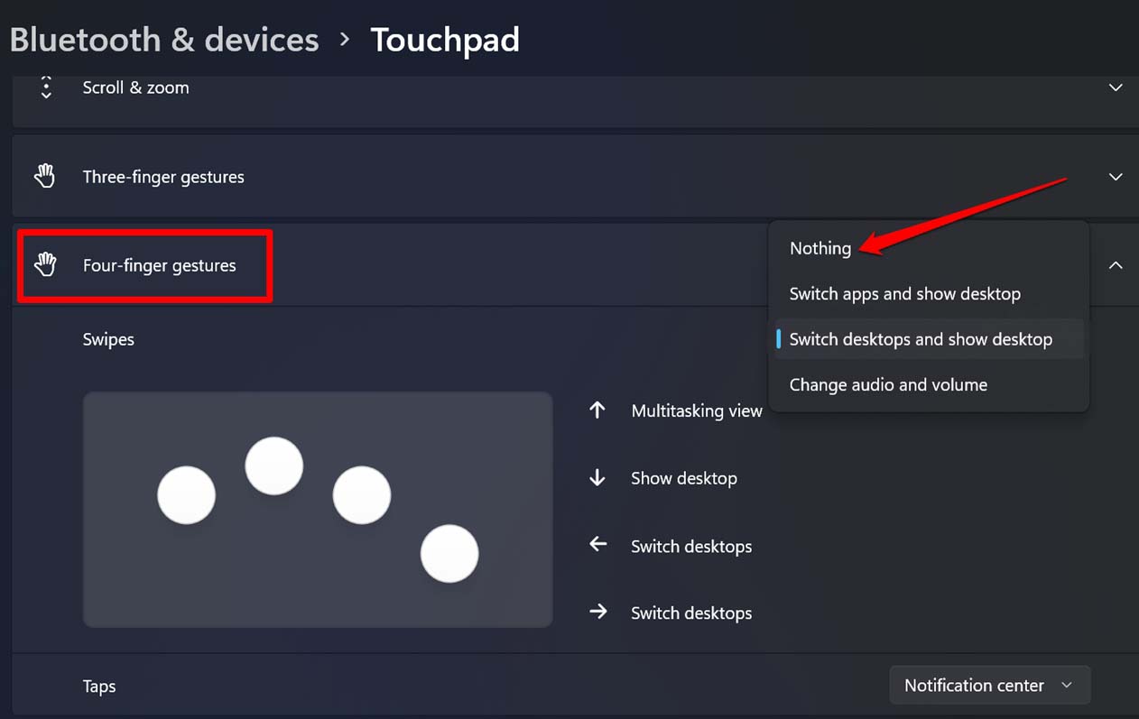Screen dimensions: 1139x719
Task: Click the Multitasking view label
Action: tap(697, 410)
